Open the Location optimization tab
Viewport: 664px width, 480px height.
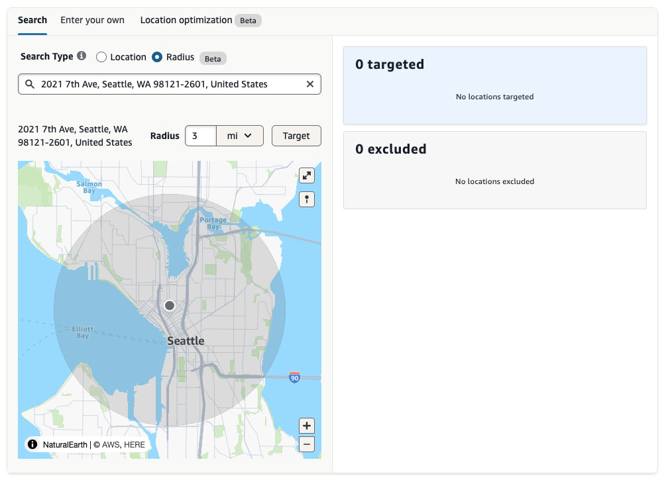(186, 20)
